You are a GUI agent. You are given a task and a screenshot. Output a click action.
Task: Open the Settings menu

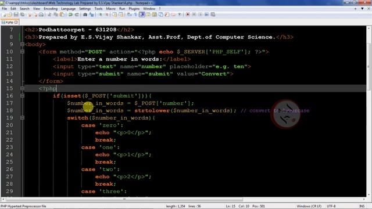point(85,9)
